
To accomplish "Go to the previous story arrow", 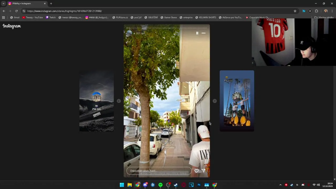I will (119, 101).
